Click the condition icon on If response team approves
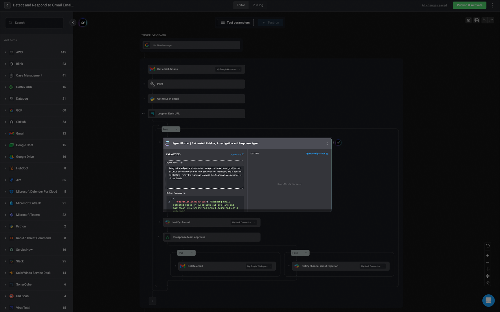 [x=168, y=237]
